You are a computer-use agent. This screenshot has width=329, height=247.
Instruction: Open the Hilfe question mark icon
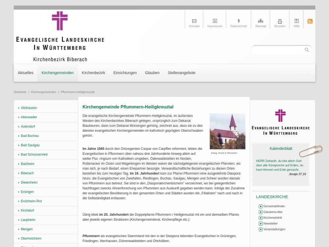point(296,21)
